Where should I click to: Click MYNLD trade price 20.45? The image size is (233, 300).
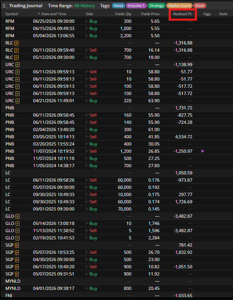pyautogui.click(x=154, y=288)
